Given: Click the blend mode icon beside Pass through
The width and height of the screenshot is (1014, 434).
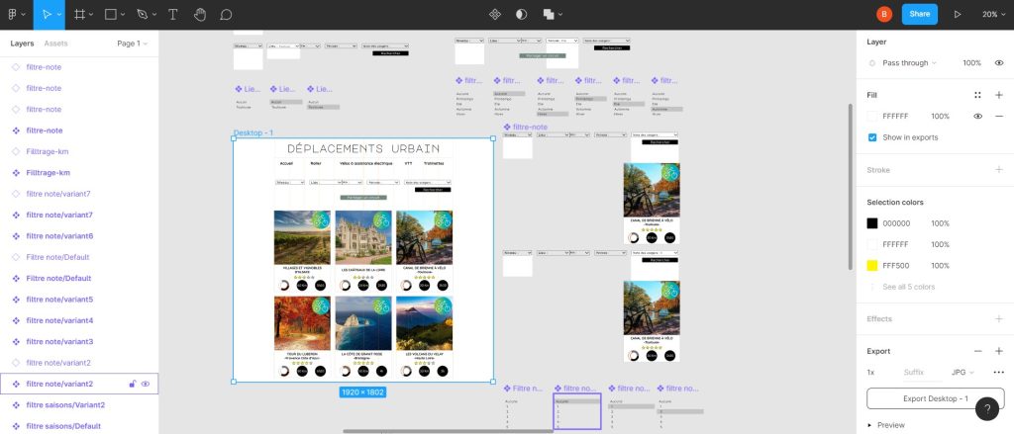Looking at the screenshot, I should pyautogui.click(x=872, y=63).
